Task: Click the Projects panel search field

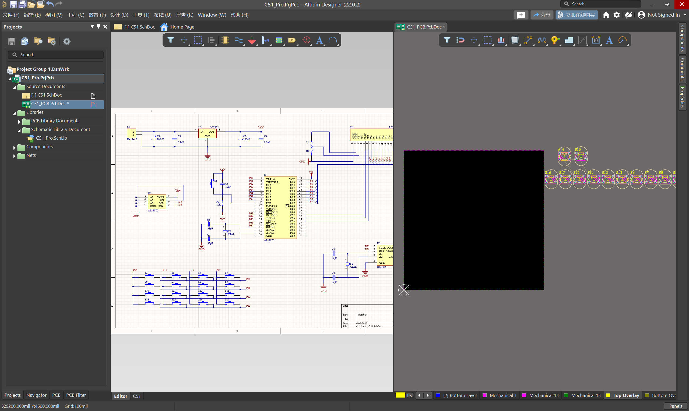Action: pos(58,55)
